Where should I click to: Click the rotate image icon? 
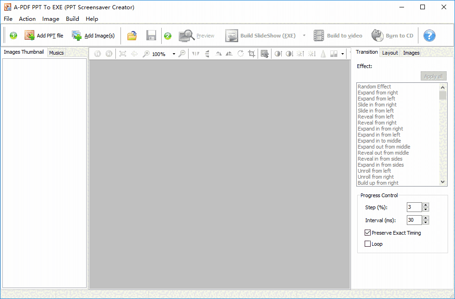(240, 54)
